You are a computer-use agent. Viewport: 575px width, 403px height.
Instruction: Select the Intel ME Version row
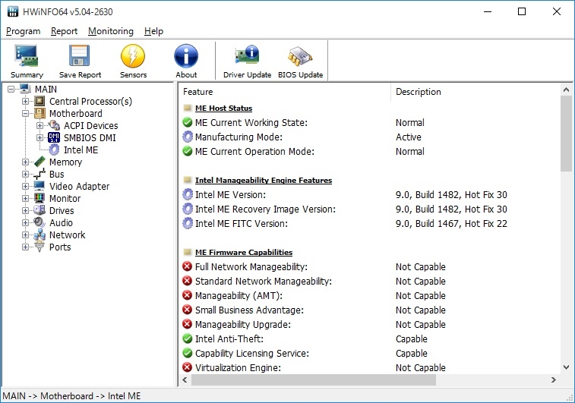click(232, 195)
